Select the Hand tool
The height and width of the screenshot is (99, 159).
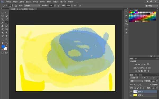click(3, 43)
